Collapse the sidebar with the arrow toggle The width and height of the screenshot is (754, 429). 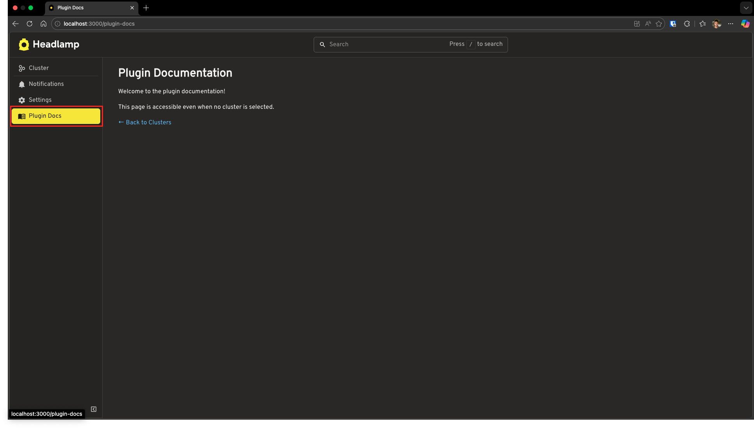(93, 409)
